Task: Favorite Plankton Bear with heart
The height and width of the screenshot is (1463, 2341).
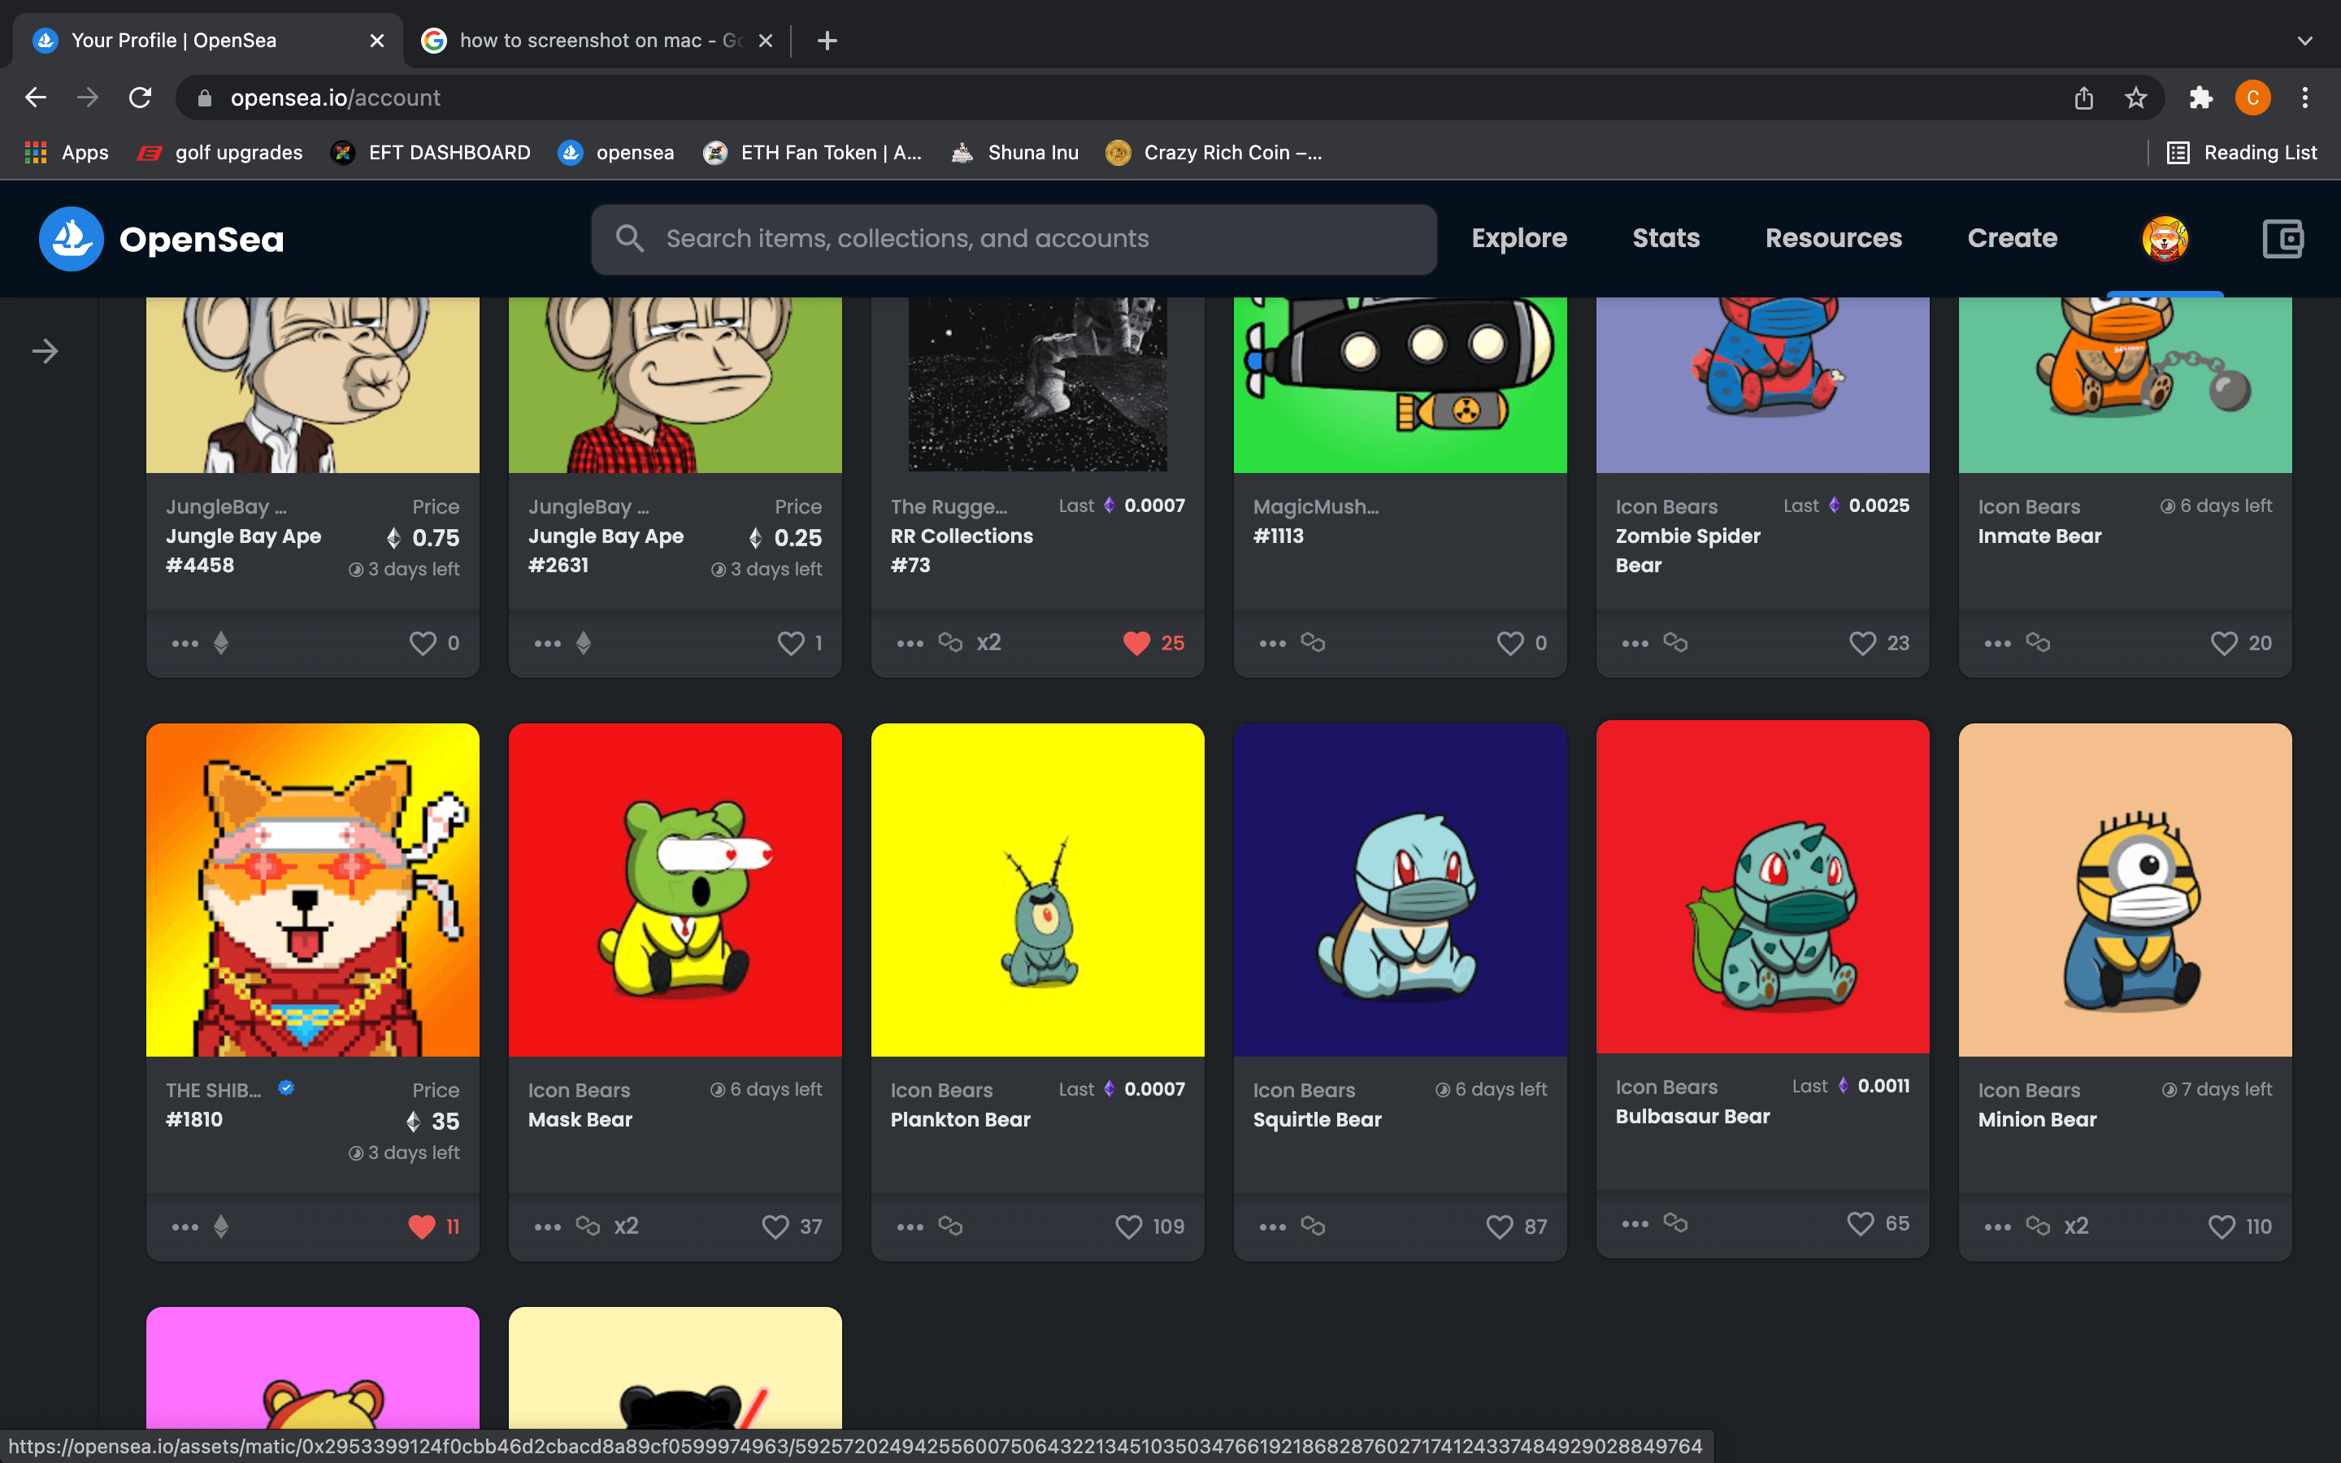Action: pyautogui.click(x=1129, y=1227)
